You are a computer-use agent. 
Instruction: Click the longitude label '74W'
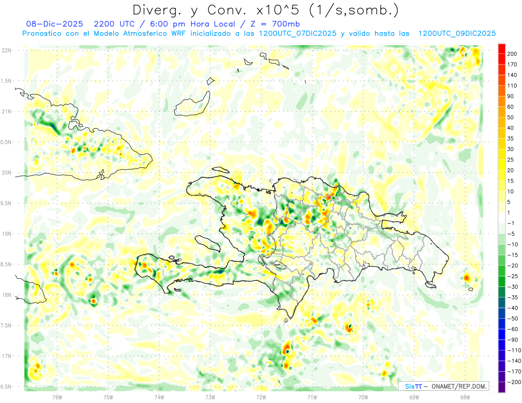159,397
